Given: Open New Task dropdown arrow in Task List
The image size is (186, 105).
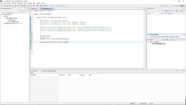Looking at the screenshot, I should [x=164, y=11].
